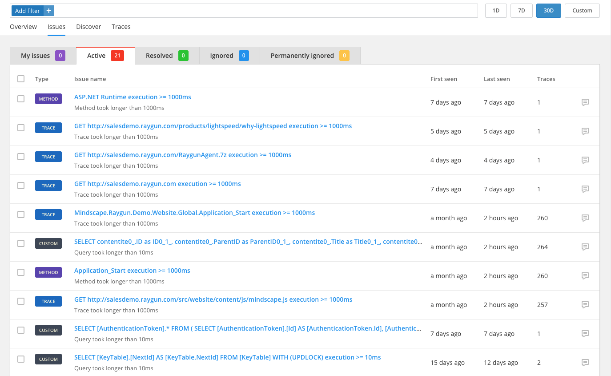Switch to the Overview tab
This screenshot has width=611, height=376.
pyautogui.click(x=23, y=27)
